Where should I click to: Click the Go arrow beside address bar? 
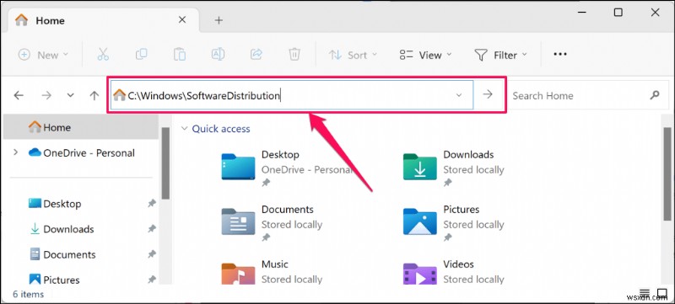(x=488, y=94)
